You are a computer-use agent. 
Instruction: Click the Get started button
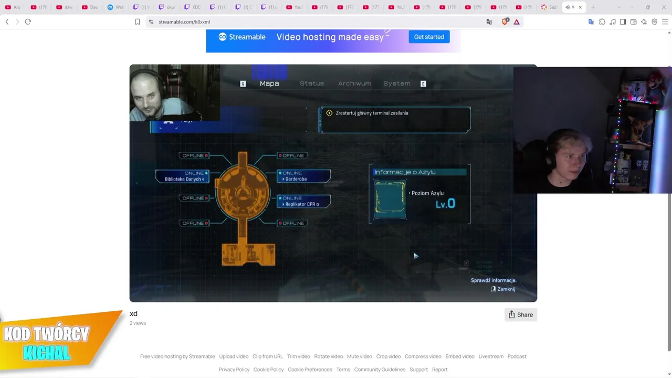(429, 37)
